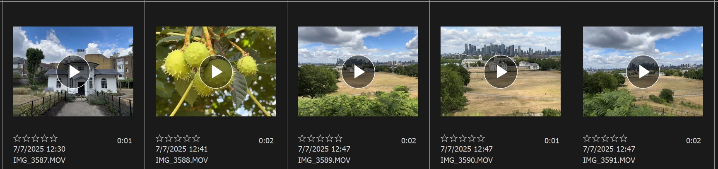This screenshot has height=169, width=718.
Task: Rate IMG_3588.MOV three stars
Action: [178, 138]
